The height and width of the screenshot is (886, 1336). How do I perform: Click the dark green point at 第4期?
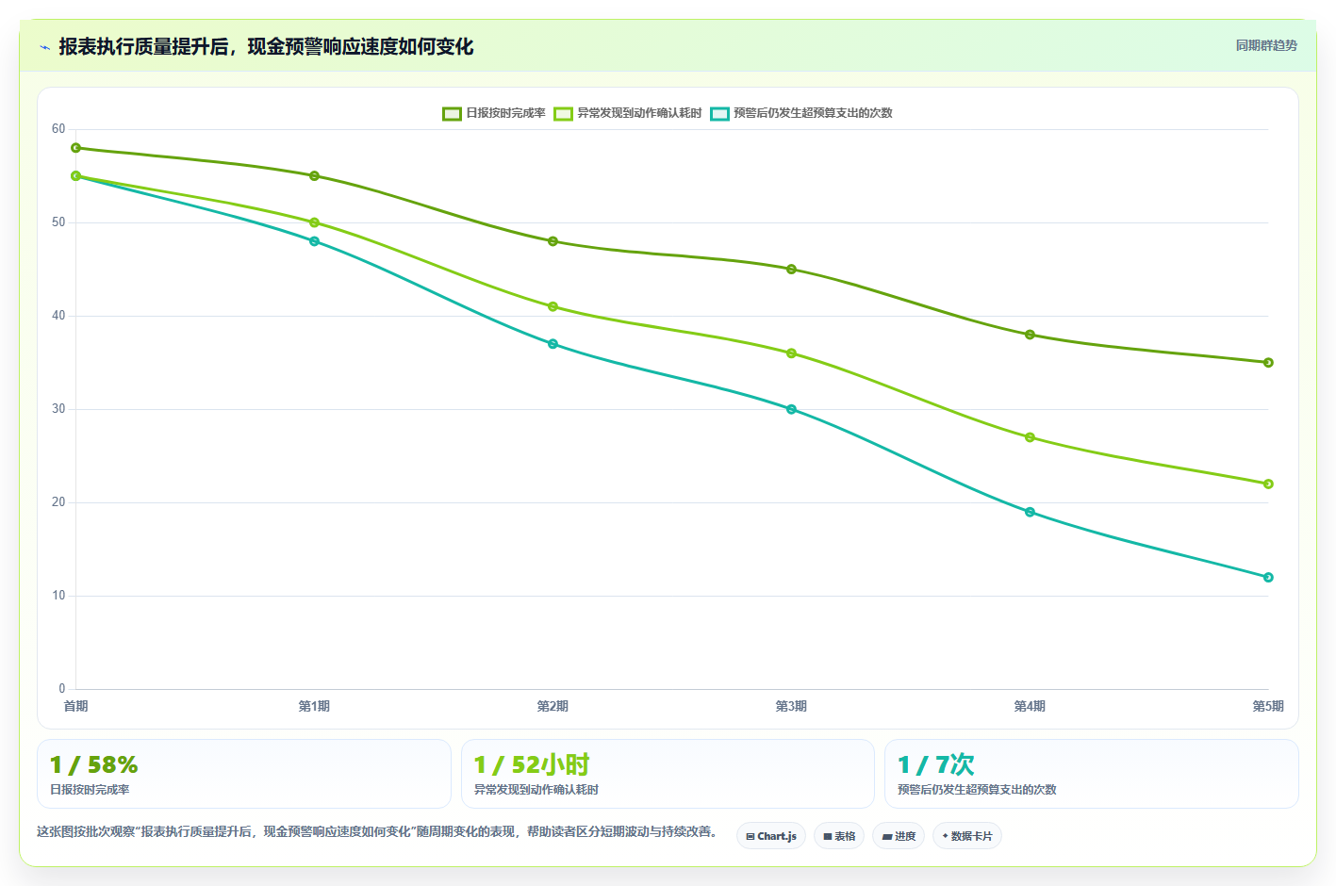click(x=1031, y=335)
